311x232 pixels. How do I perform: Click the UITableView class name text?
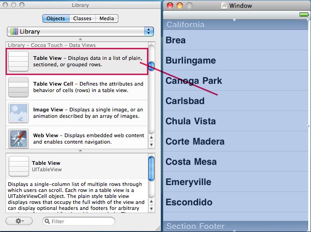pyautogui.click(x=47, y=169)
